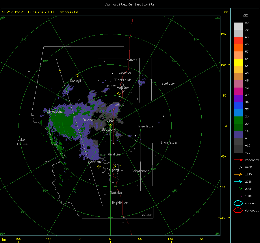Click the yellow radar-center diamond near Didsbury
Image resolution: width=260 pixels, height=243 pixels.
(110, 126)
